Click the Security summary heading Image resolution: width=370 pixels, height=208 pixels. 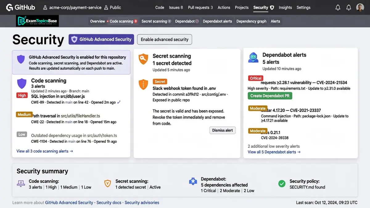pyautogui.click(x=42, y=171)
